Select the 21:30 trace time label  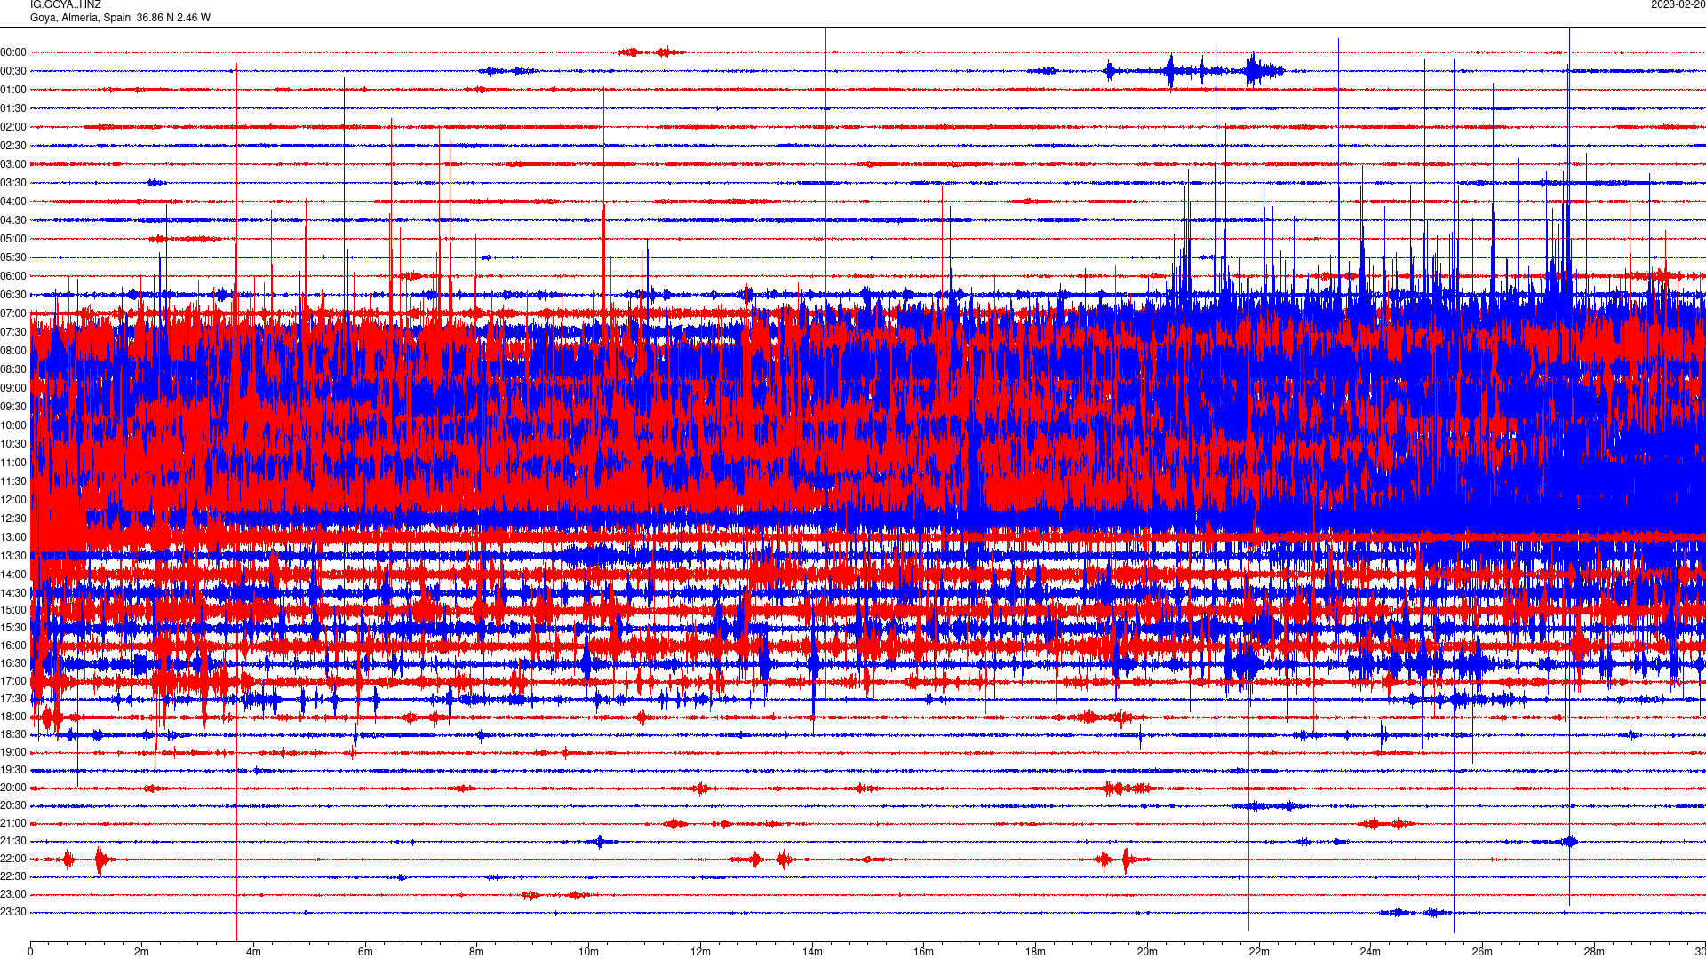(13, 841)
